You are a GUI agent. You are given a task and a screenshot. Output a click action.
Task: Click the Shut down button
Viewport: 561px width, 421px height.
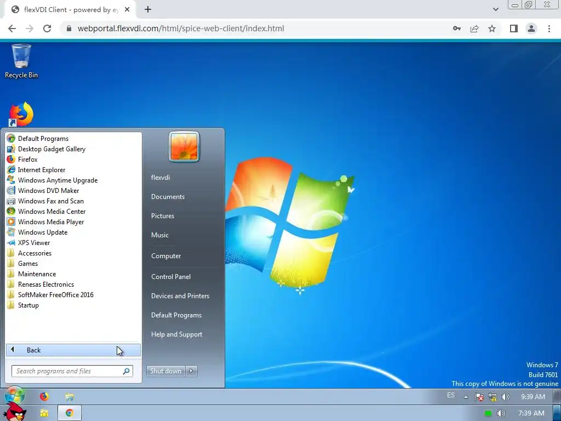pos(165,371)
